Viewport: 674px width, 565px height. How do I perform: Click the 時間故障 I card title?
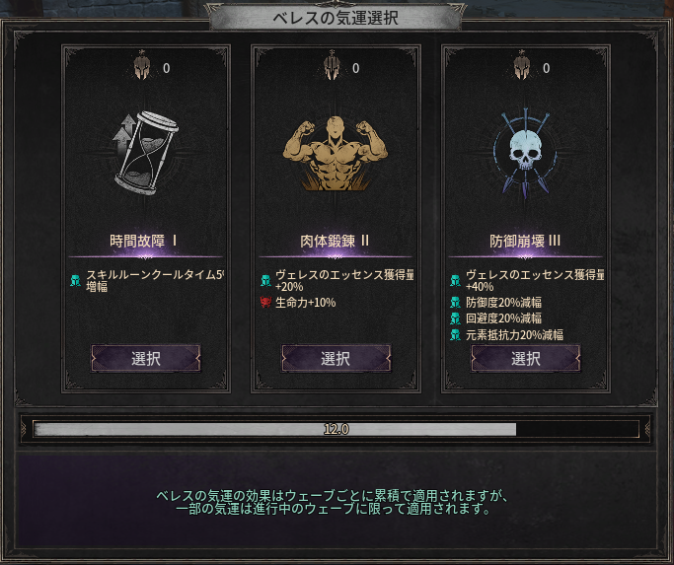point(143,241)
